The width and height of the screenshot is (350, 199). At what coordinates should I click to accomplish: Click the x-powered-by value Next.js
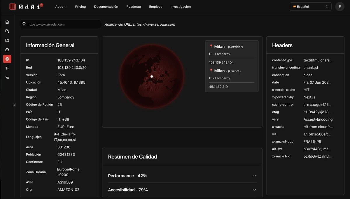[309, 97]
